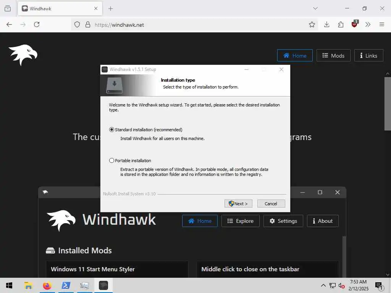Open File Explorer from taskbar
Viewport: 391px width, 293px height.
(x=28, y=285)
